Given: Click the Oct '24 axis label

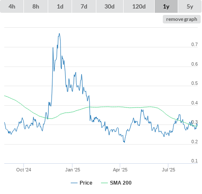Looking at the screenshot, I should point(23,170).
